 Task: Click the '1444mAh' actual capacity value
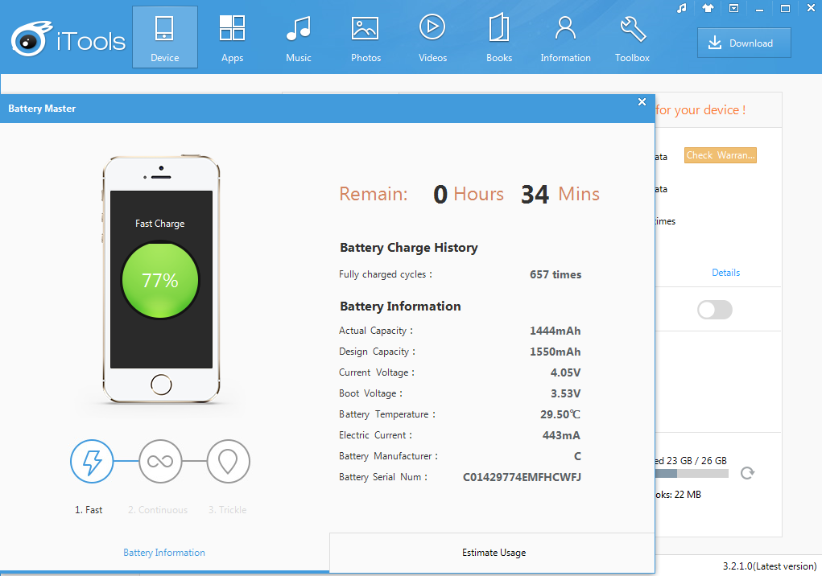coord(556,331)
